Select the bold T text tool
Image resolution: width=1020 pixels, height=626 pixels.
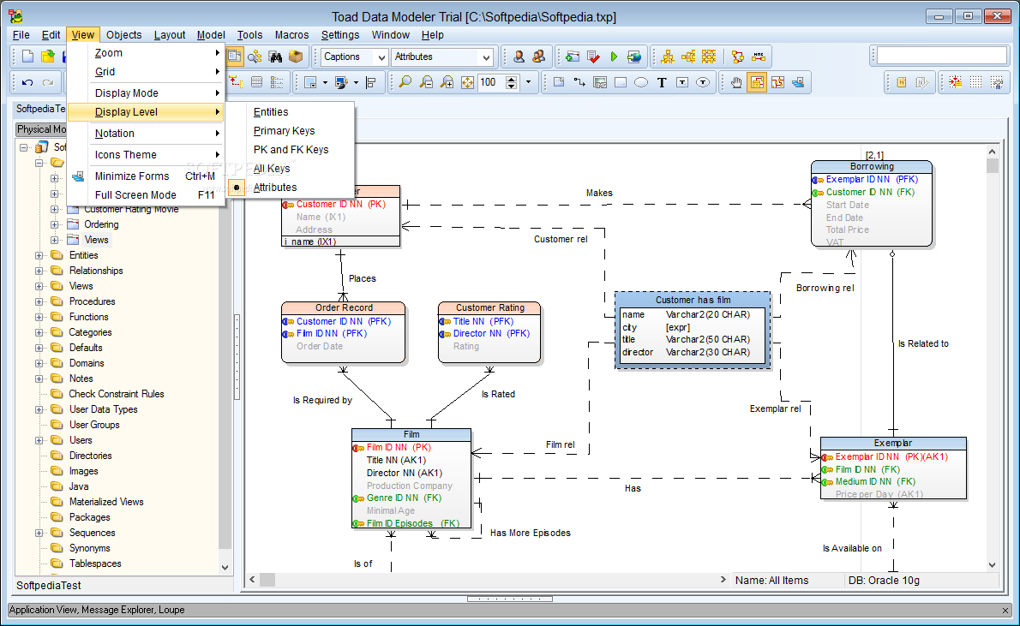[x=662, y=82]
